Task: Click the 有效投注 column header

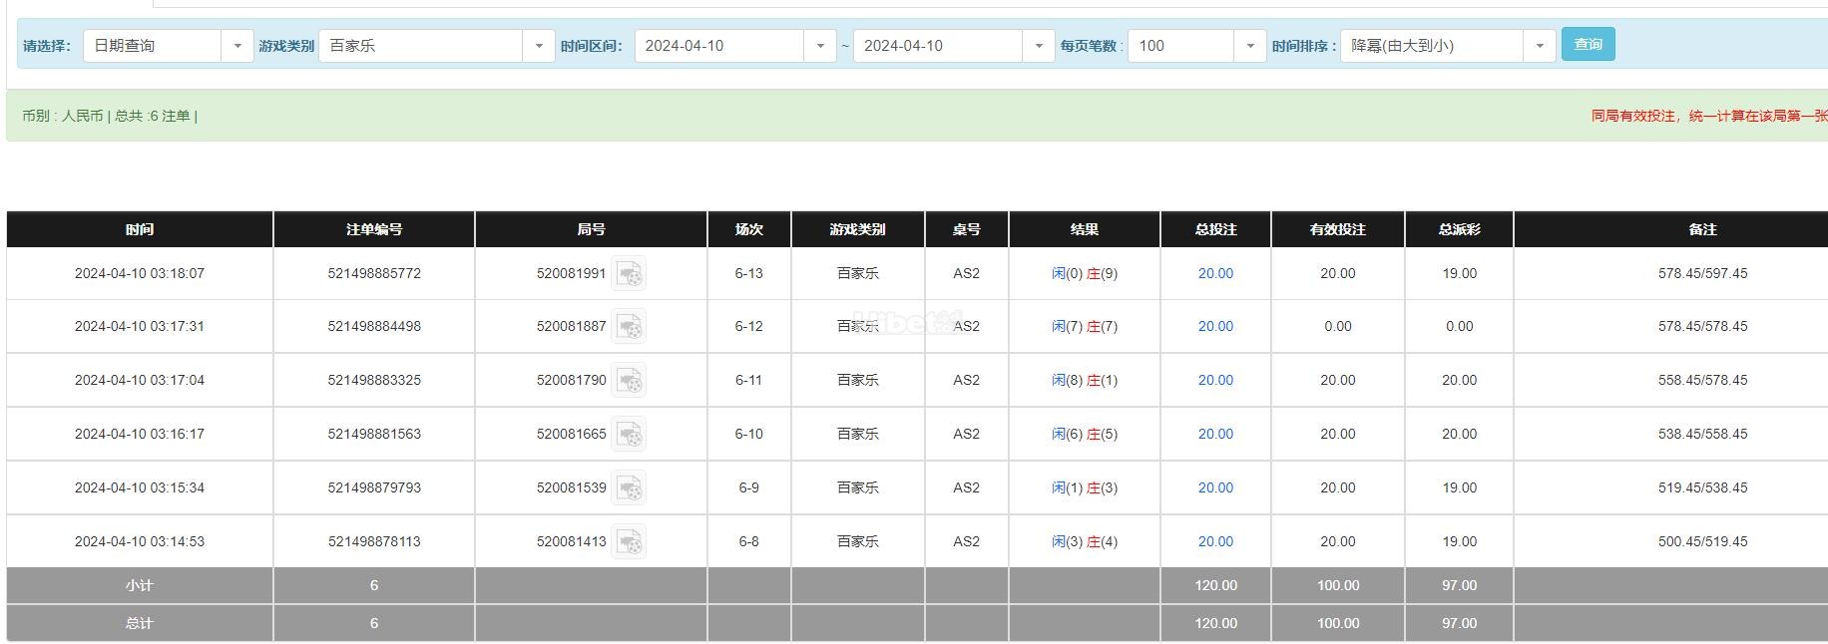Action: (x=1338, y=229)
